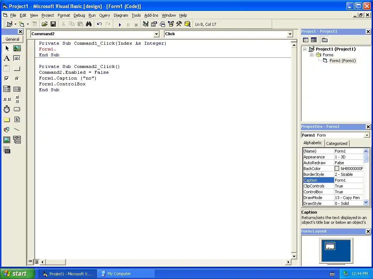The image size is (373, 279).
Task: Select the HScrollBar control in the toolbox
Action: point(7,99)
